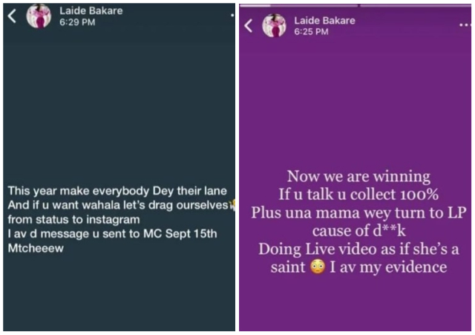Tap "This year make everybody Dey their lane"
Image resolution: width=475 pixels, height=335 pixels.
click(117, 191)
